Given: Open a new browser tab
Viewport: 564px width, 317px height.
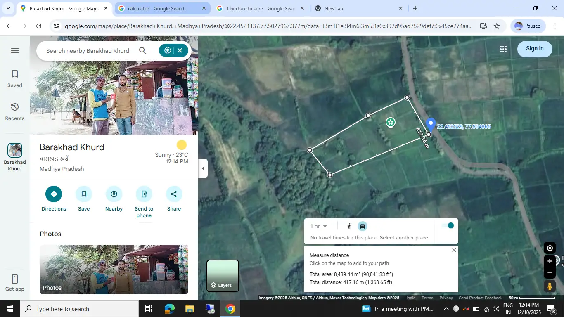Looking at the screenshot, I should [415, 8].
